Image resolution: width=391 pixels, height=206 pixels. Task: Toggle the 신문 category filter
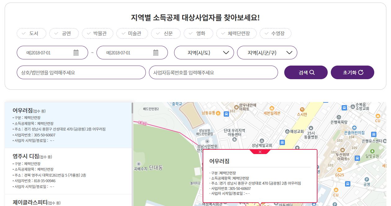coord(166,33)
